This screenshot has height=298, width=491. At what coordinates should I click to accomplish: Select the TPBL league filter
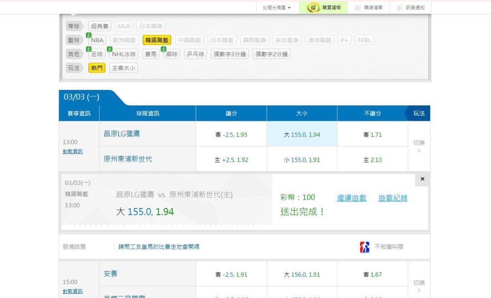pos(364,40)
